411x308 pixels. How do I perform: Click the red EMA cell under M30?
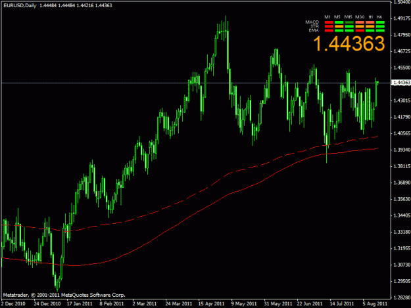click(x=360, y=31)
